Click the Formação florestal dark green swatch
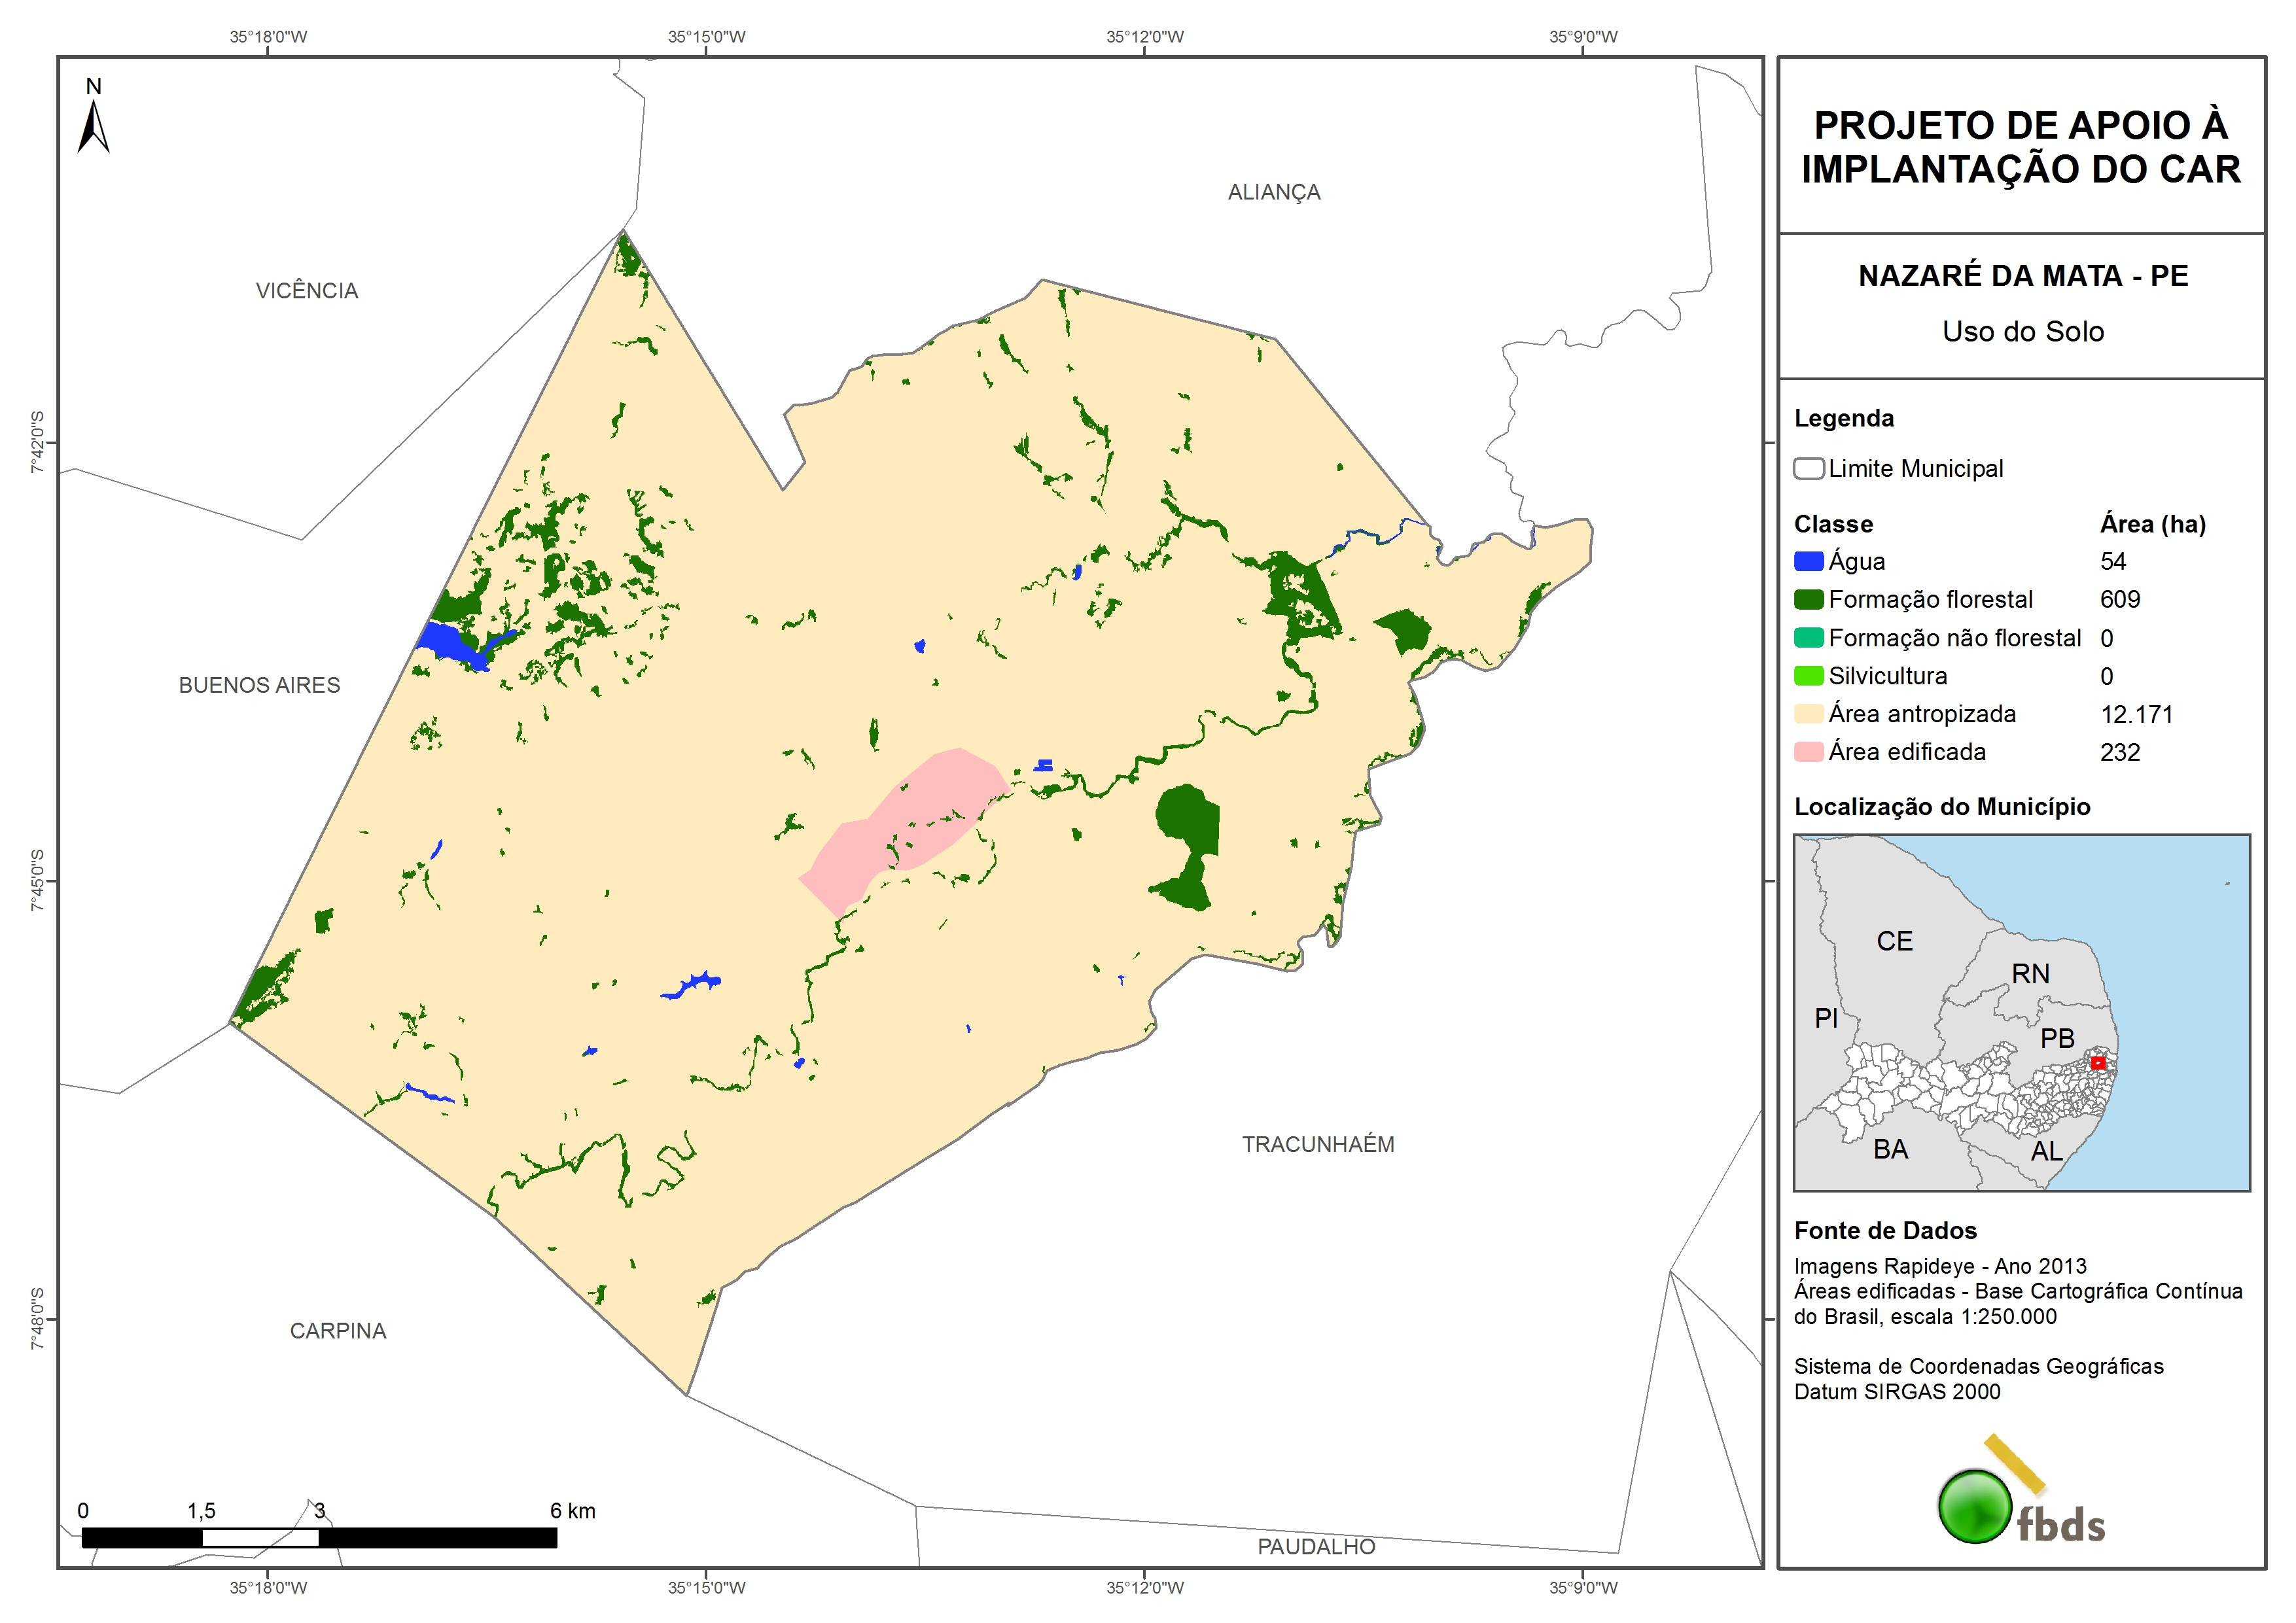This screenshot has height=1623, width=2296. coord(1808,599)
